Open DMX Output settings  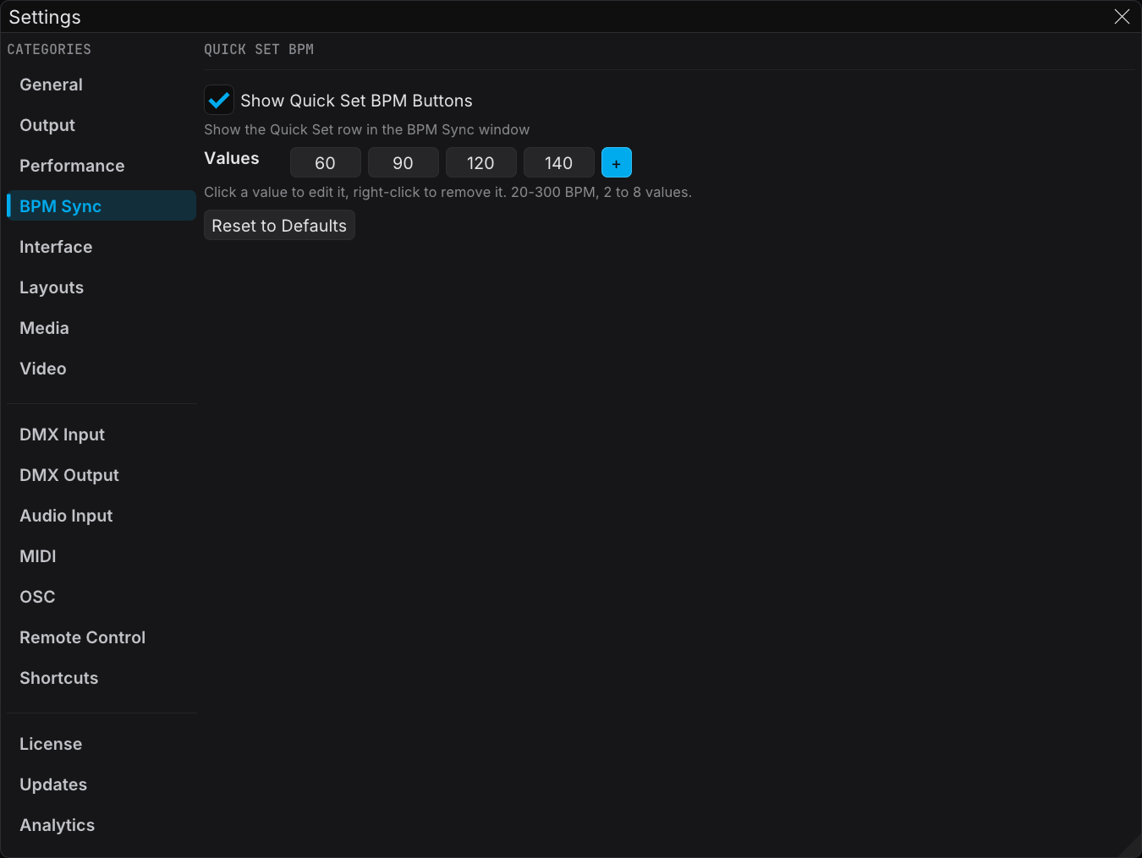coord(102,475)
